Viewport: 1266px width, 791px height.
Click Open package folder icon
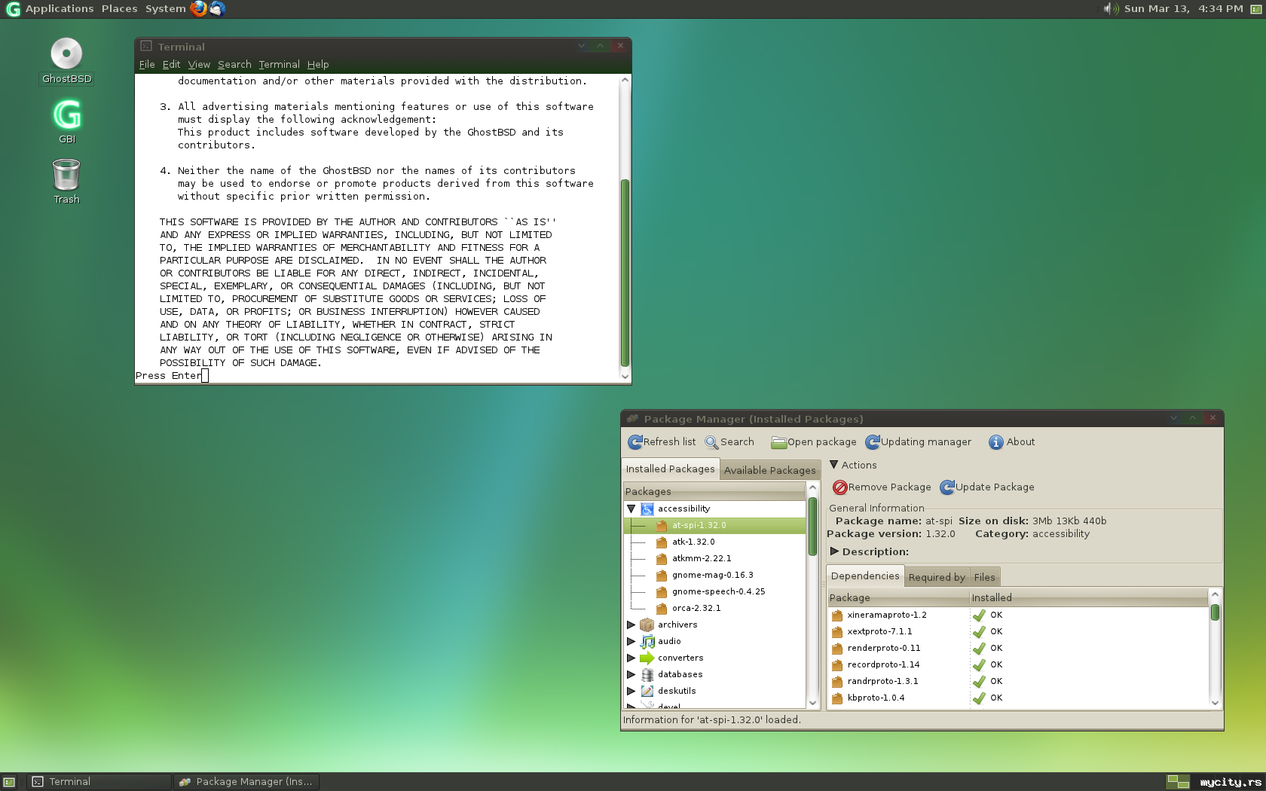[778, 442]
